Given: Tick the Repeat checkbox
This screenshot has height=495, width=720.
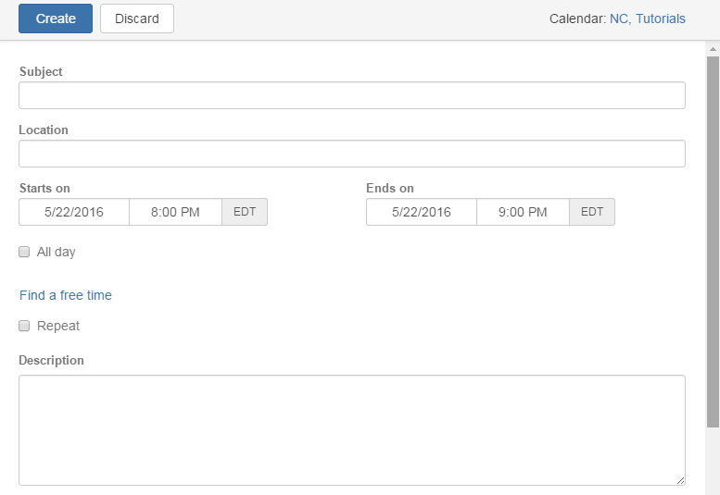Looking at the screenshot, I should click(x=24, y=326).
